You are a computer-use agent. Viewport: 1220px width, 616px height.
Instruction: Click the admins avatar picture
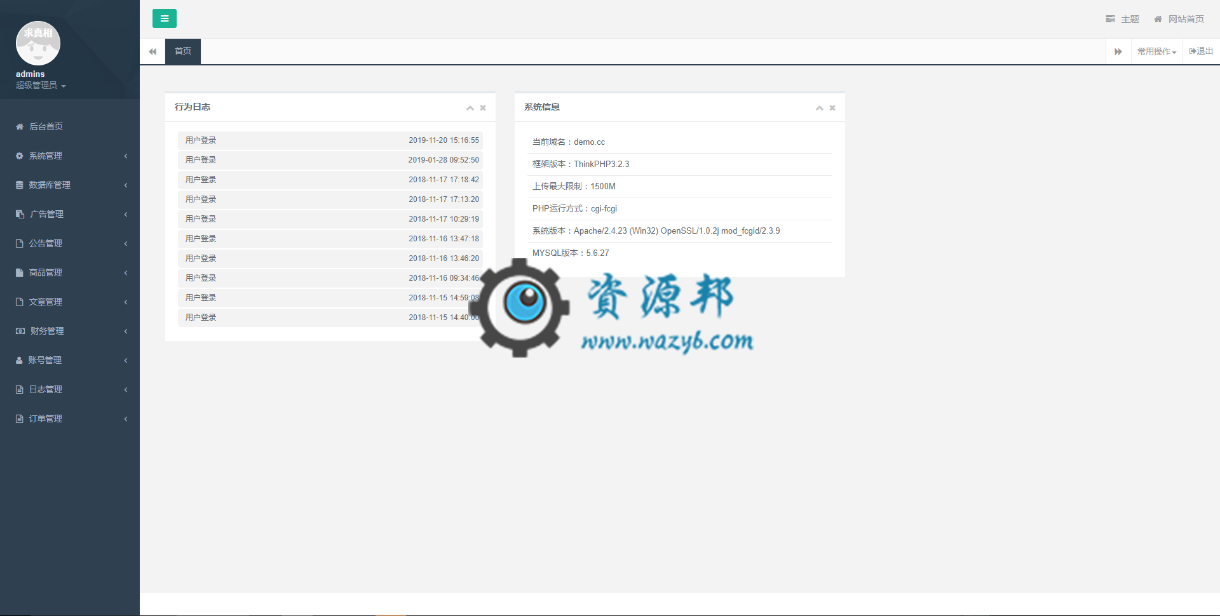coord(38,43)
